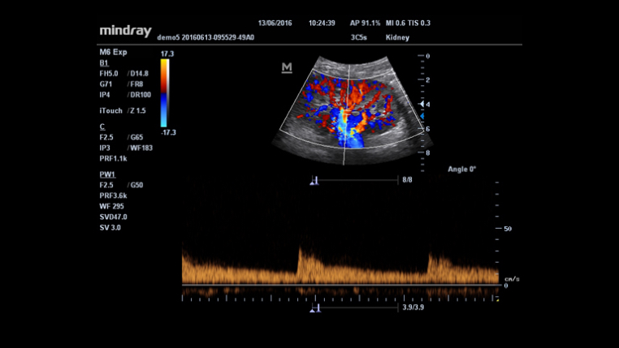The height and width of the screenshot is (348, 619).
Task: Click the SVD47.0 sample volume depth parameter
Action: click(114, 217)
